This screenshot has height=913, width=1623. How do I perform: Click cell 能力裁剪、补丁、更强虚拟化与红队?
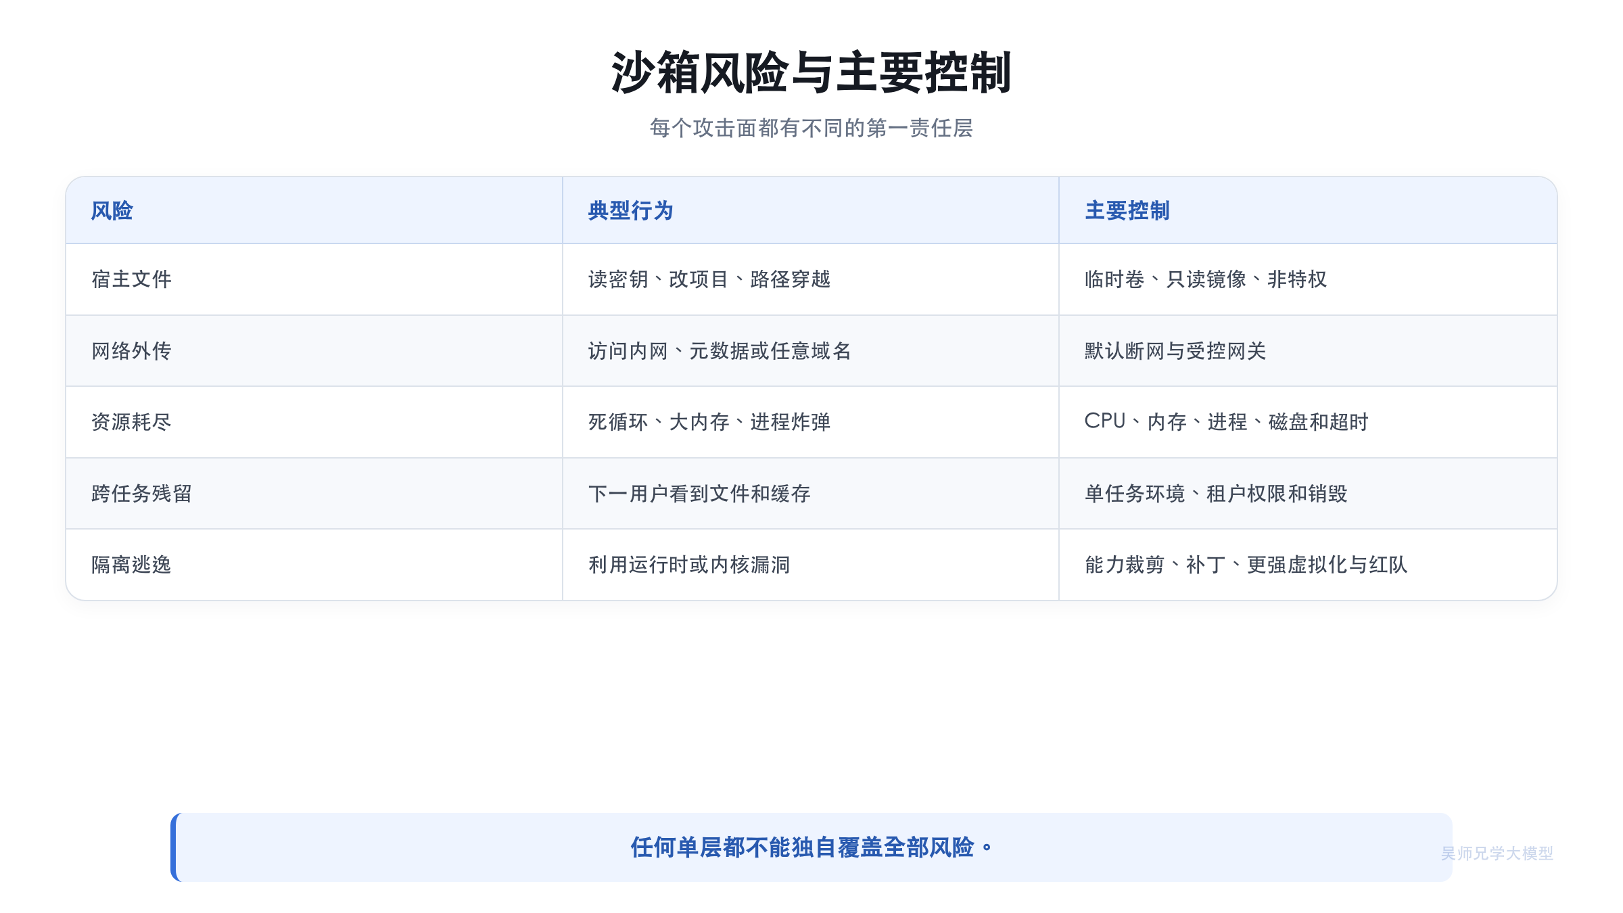coord(1308,565)
